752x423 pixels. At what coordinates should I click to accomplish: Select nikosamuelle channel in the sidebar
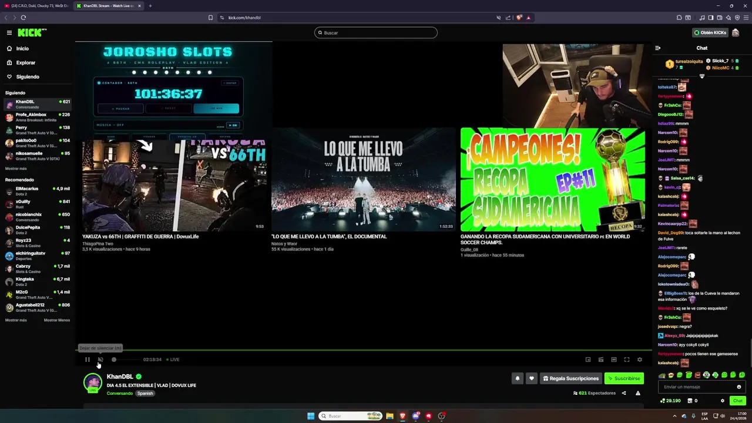pyautogui.click(x=38, y=156)
